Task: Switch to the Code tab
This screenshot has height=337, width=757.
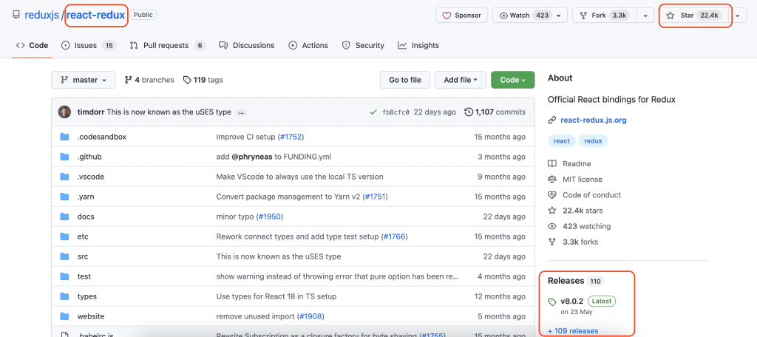Action: pos(33,45)
